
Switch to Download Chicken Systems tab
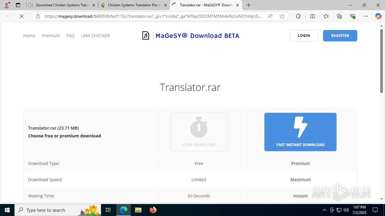tap(62, 5)
